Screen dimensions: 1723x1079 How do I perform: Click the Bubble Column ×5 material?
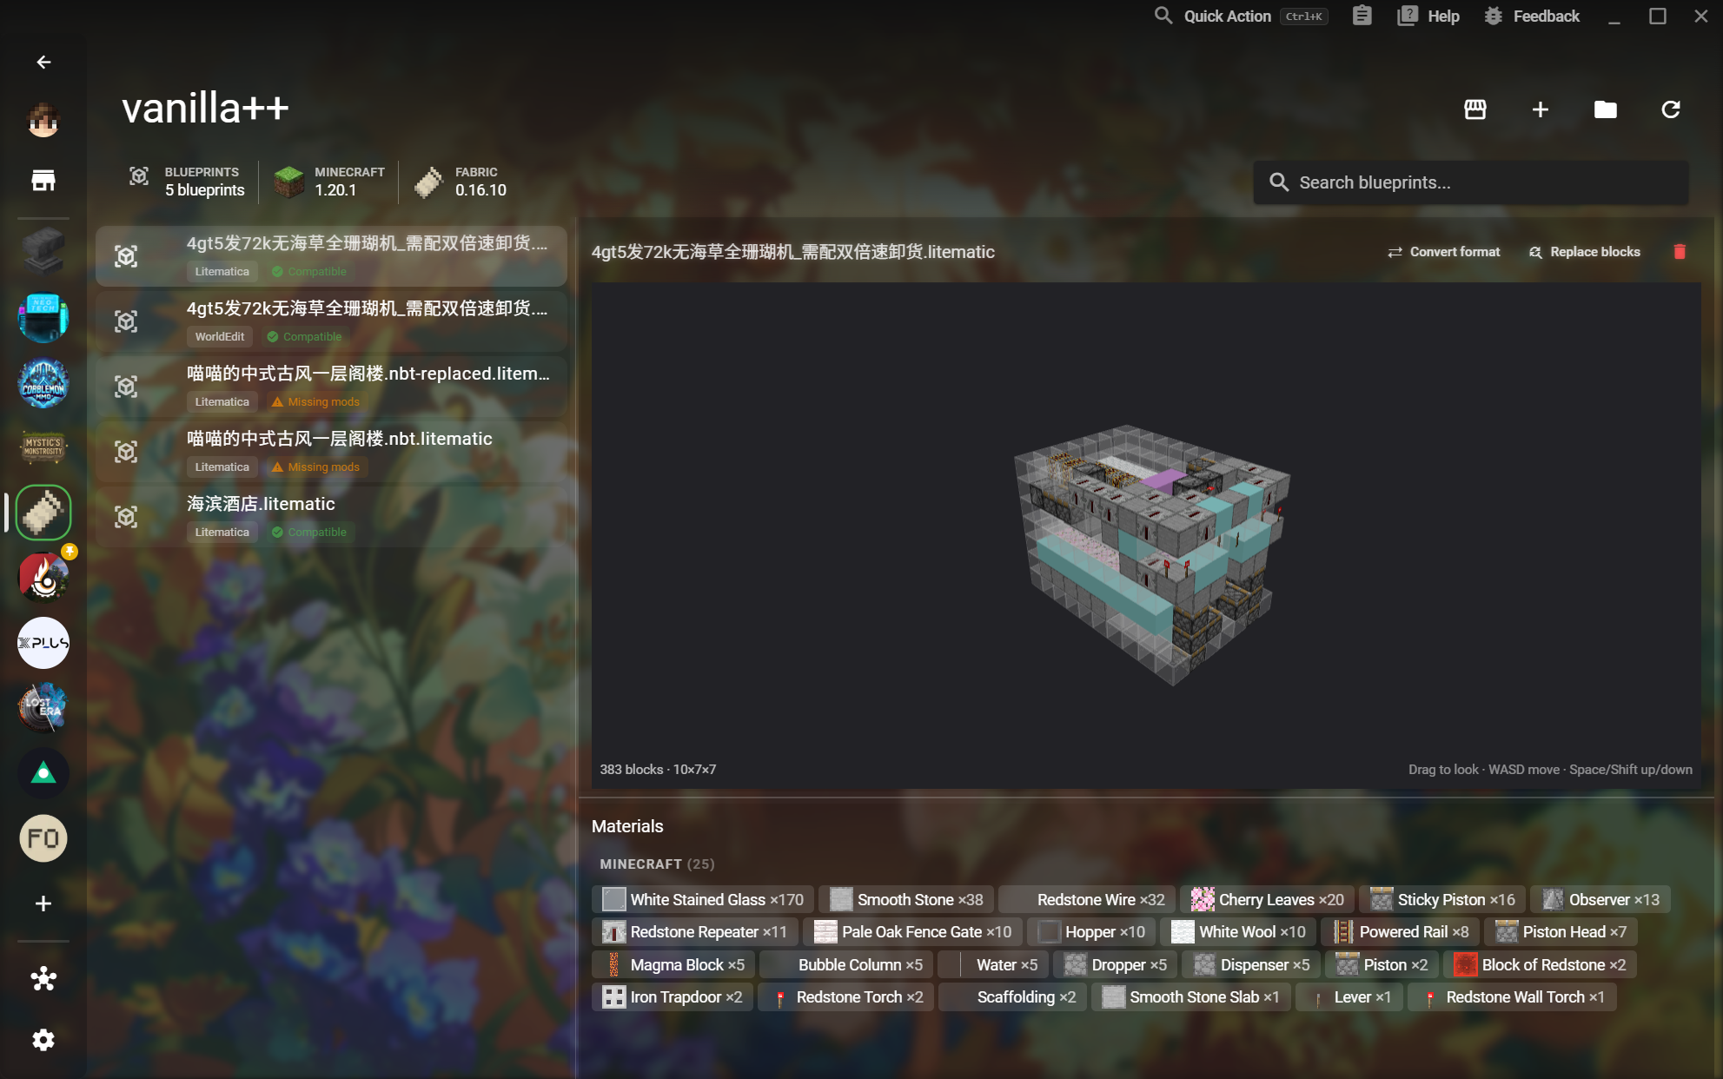(x=847, y=964)
